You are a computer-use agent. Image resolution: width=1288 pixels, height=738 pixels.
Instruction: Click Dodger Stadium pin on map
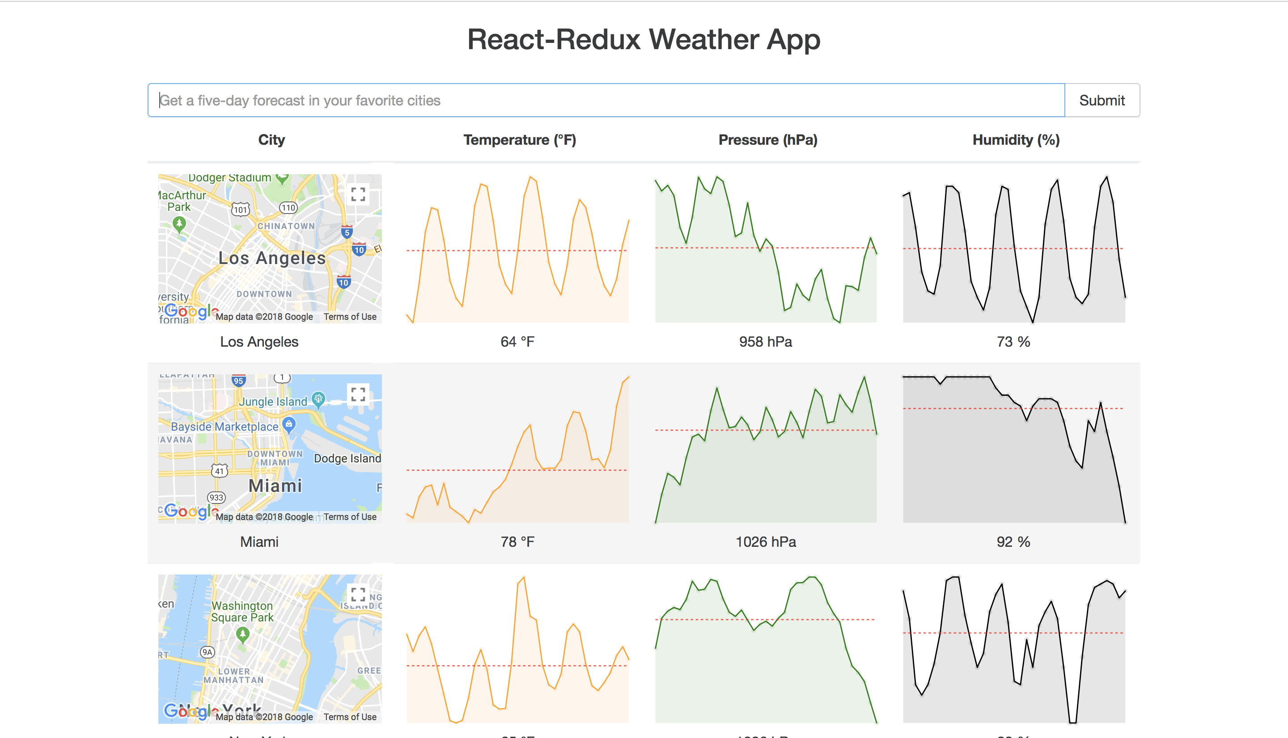pos(283,178)
